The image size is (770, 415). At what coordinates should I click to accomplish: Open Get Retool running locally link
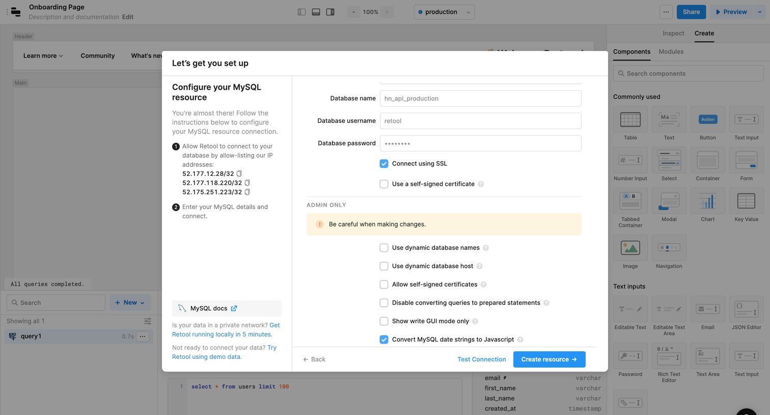[226, 330]
